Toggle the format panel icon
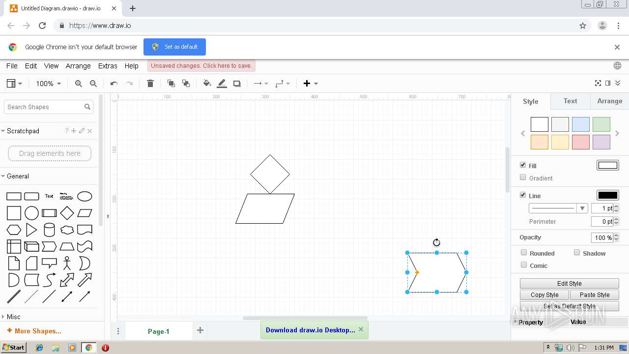Screen dimensions: 629x354 click(x=608, y=84)
